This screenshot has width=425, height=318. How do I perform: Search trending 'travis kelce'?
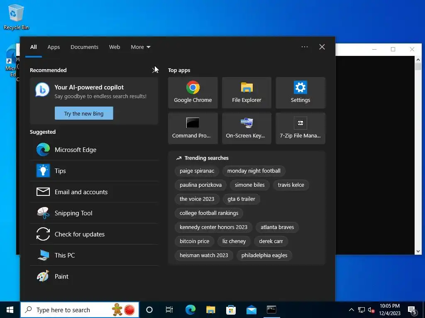coord(291,185)
